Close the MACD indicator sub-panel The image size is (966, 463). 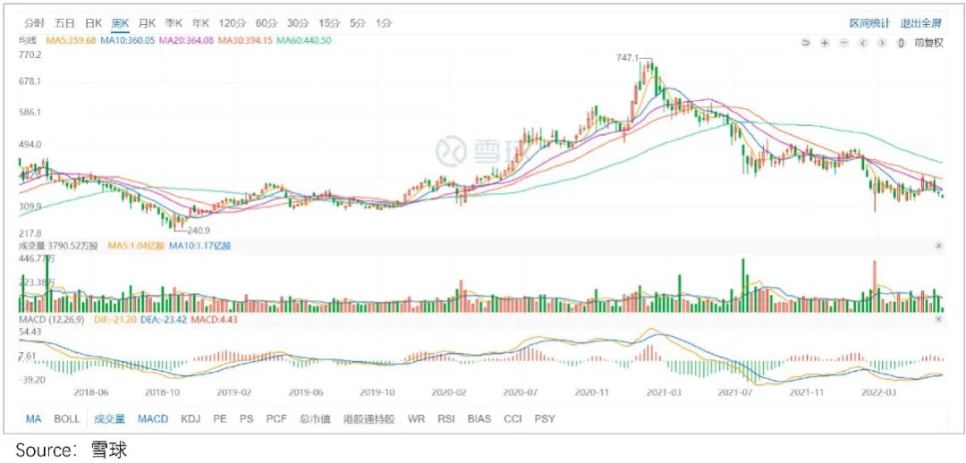point(938,319)
